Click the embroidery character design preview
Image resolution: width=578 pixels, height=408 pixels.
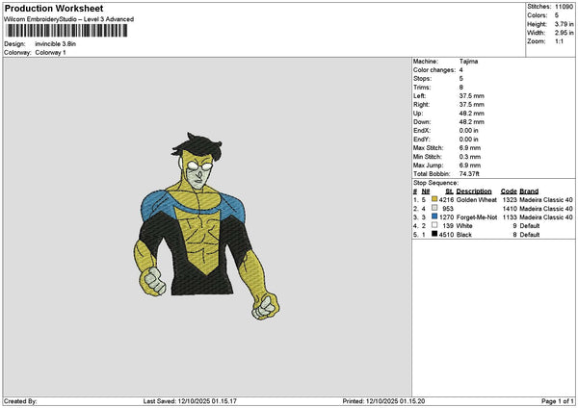tap(206, 226)
